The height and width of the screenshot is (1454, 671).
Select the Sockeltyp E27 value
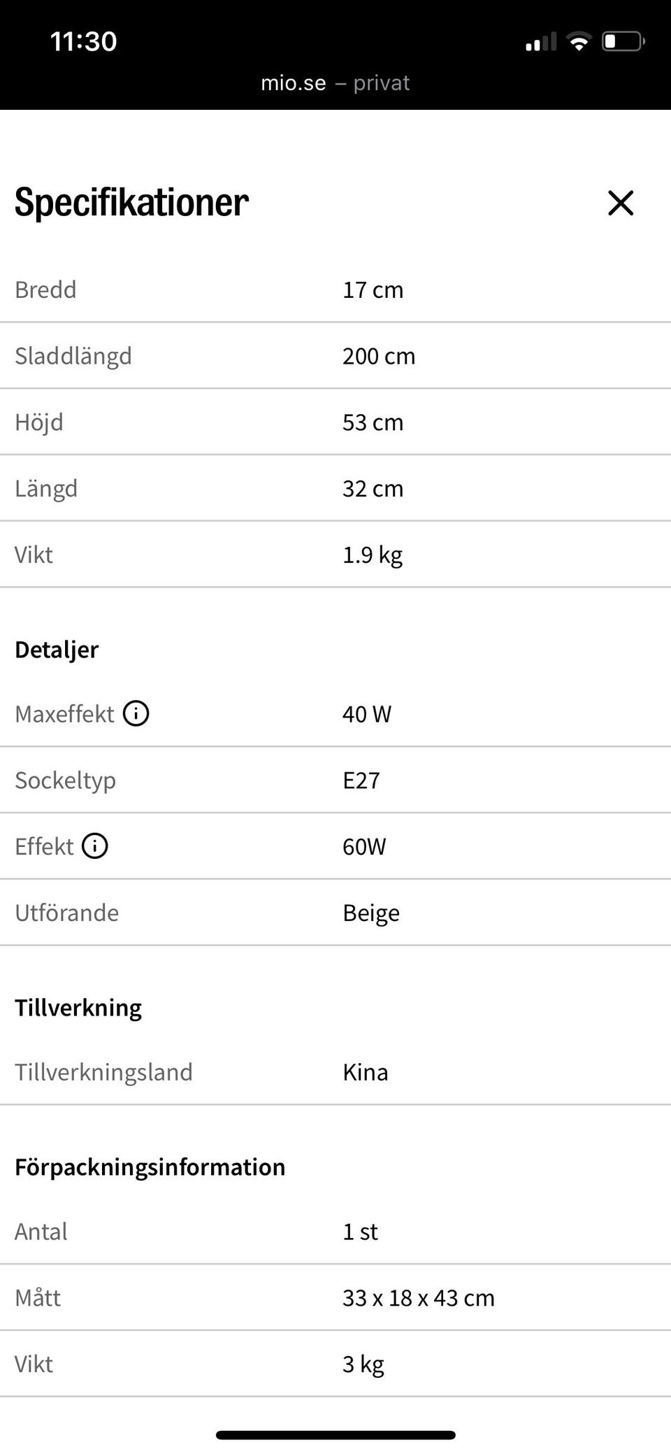pos(361,780)
